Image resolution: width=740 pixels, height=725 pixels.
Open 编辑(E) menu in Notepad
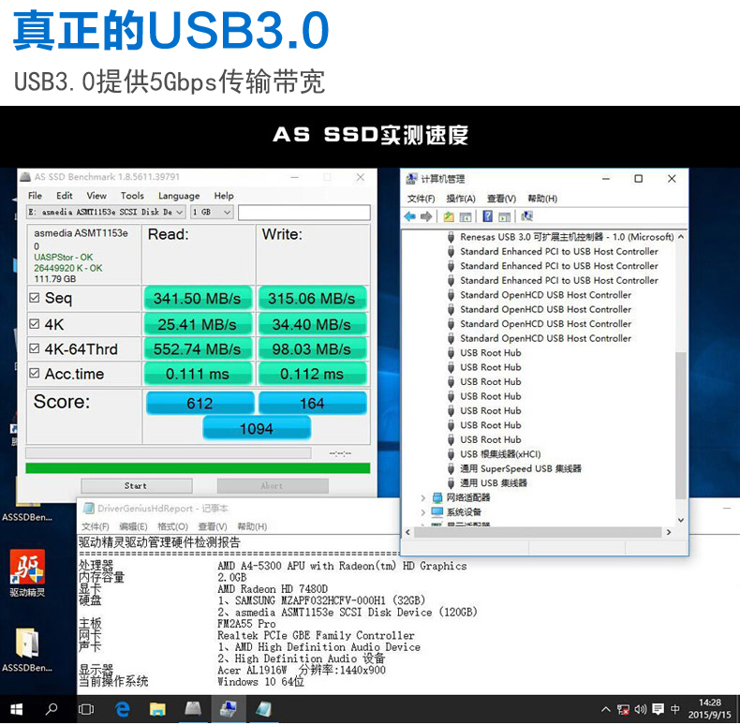pos(134,526)
